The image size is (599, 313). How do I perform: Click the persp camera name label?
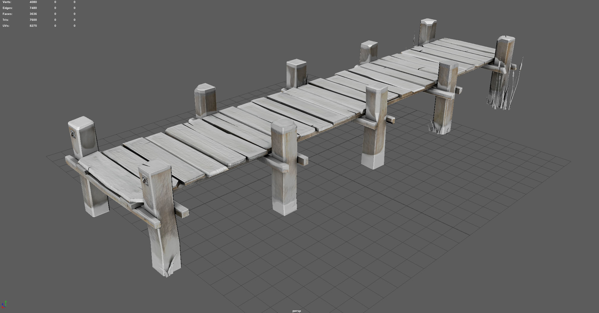click(x=296, y=311)
